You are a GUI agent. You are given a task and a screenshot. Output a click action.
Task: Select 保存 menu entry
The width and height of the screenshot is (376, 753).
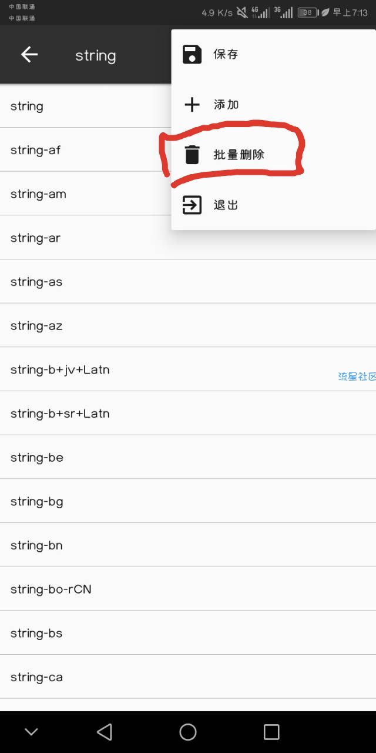point(226,55)
